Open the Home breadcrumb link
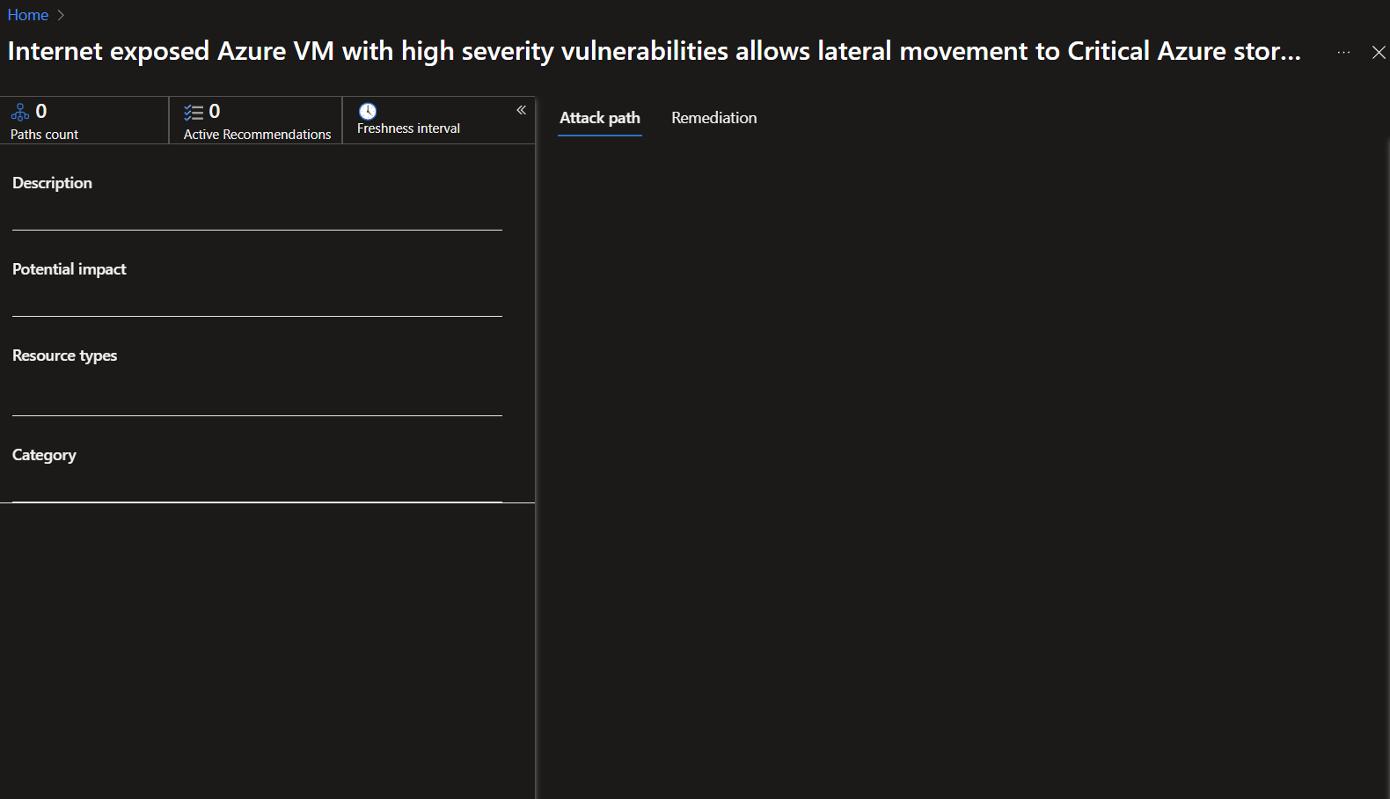Image resolution: width=1390 pixels, height=799 pixels. tap(27, 15)
